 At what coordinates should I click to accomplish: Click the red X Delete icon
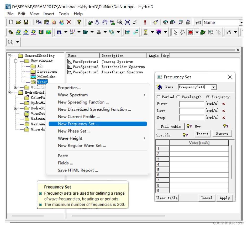[x=69, y=22]
